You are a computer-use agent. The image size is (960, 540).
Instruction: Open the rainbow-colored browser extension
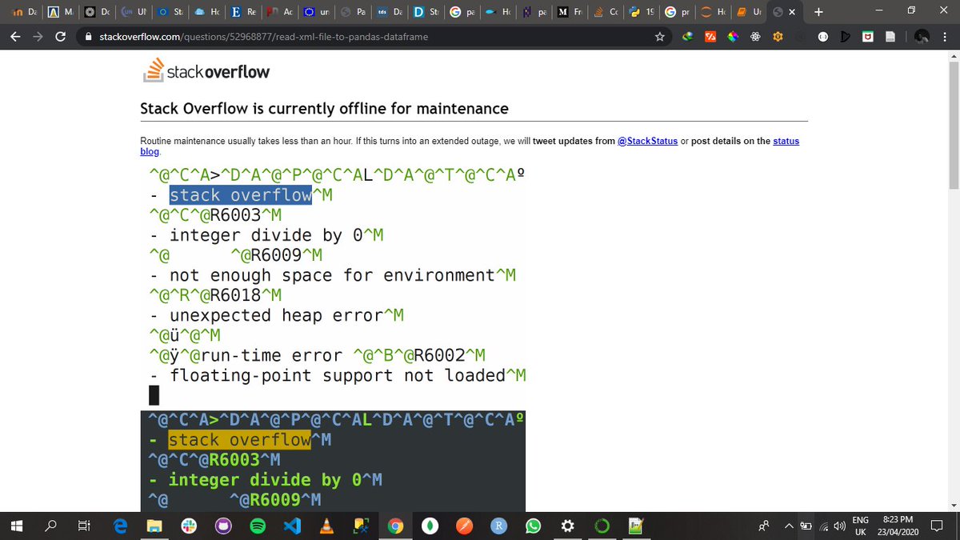tap(731, 36)
